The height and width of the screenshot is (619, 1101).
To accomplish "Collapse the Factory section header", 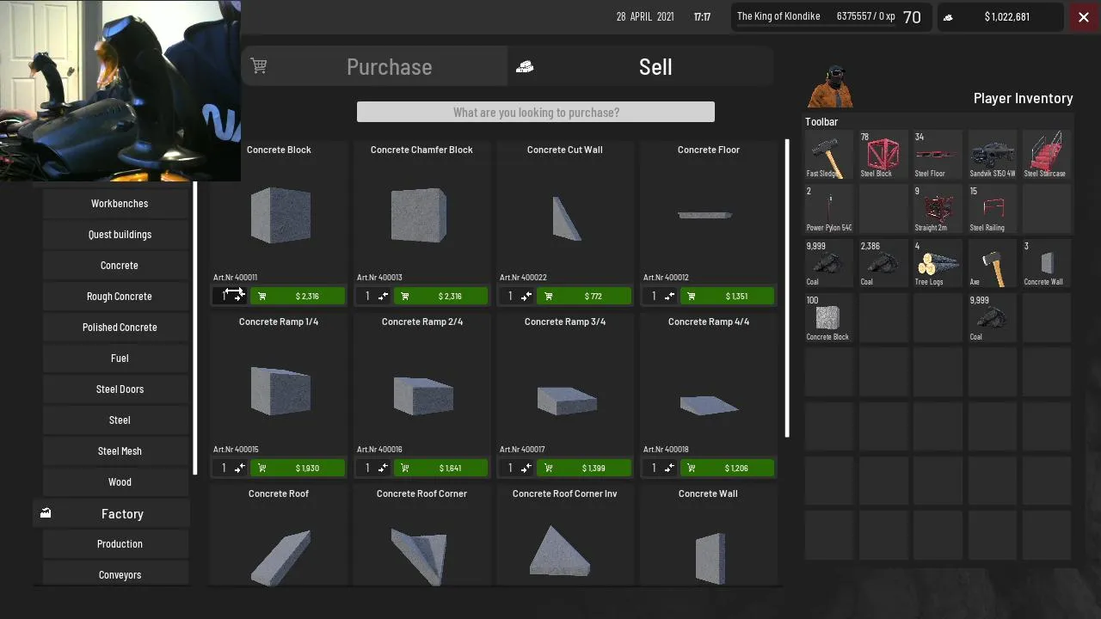I will pyautogui.click(x=112, y=513).
